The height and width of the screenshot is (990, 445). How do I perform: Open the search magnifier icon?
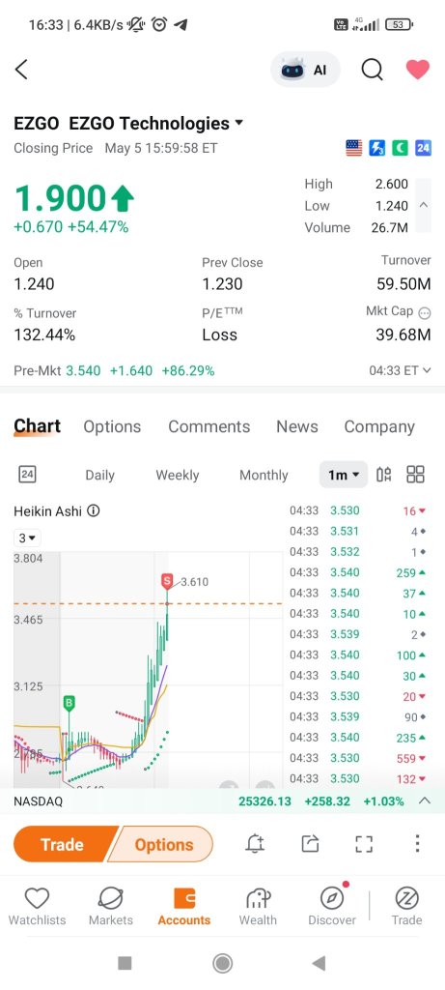(372, 70)
